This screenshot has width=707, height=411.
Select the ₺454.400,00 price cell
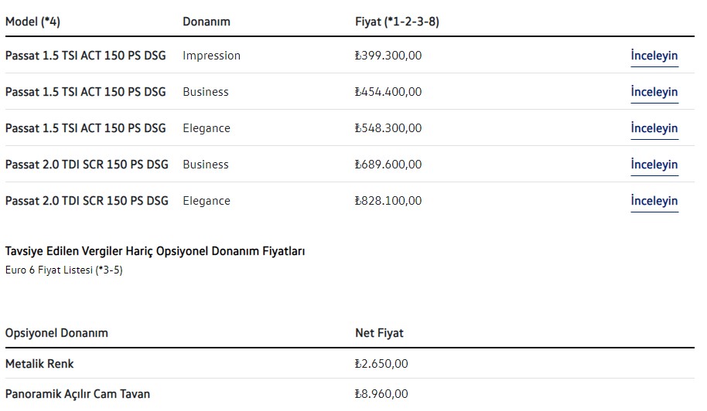click(388, 92)
